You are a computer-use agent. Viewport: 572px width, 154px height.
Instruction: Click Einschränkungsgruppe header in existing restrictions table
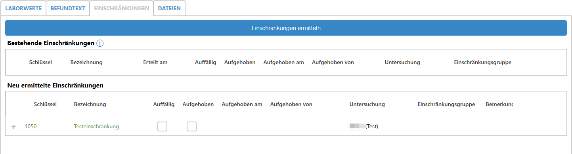[x=482, y=63]
